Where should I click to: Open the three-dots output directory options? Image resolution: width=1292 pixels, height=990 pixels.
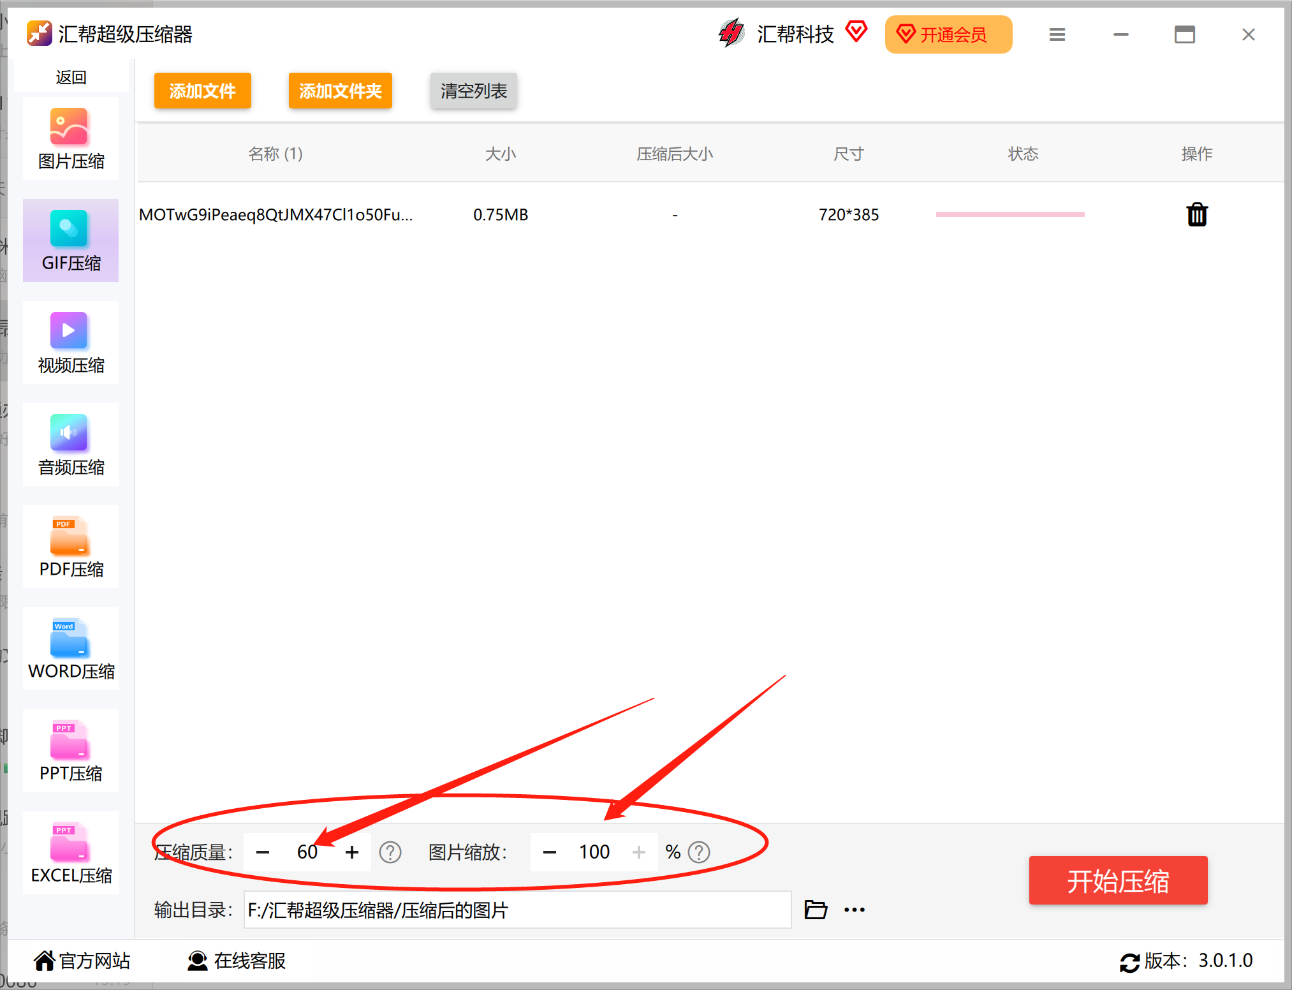tap(855, 910)
